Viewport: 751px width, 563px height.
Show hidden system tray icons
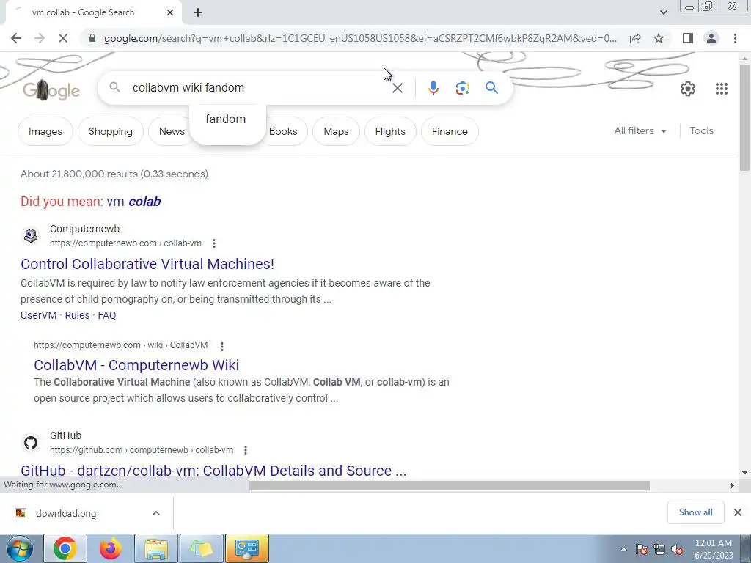point(623,549)
